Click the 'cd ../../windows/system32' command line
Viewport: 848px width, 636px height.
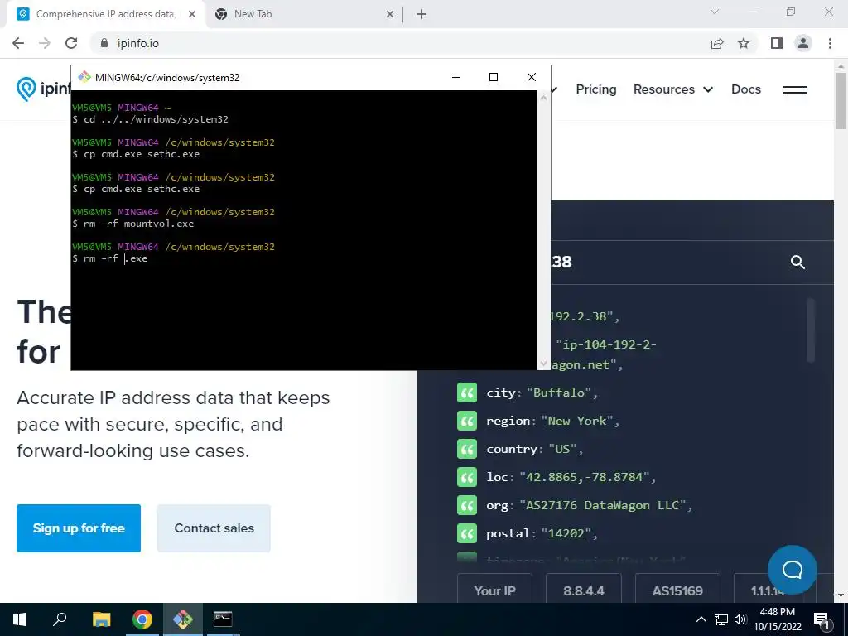coord(156,119)
